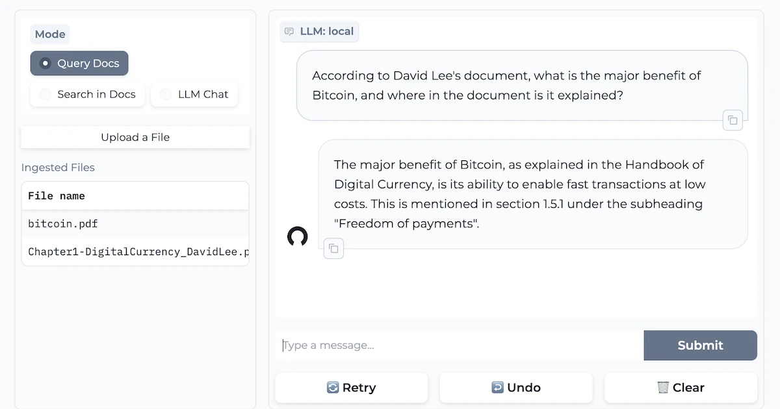Focus the Type a message input field
Image resolution: width=780 pixels, height=409 pixels.
click(x=460, y=345)
